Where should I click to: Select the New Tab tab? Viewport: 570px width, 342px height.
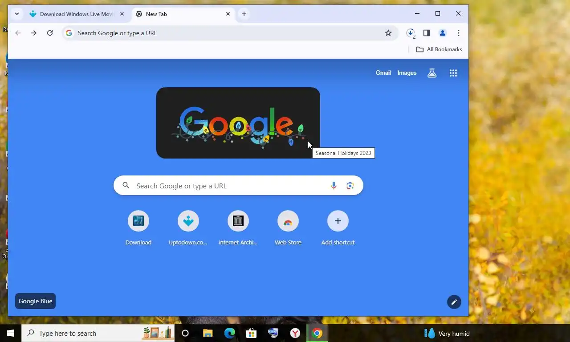pos(183,14)
